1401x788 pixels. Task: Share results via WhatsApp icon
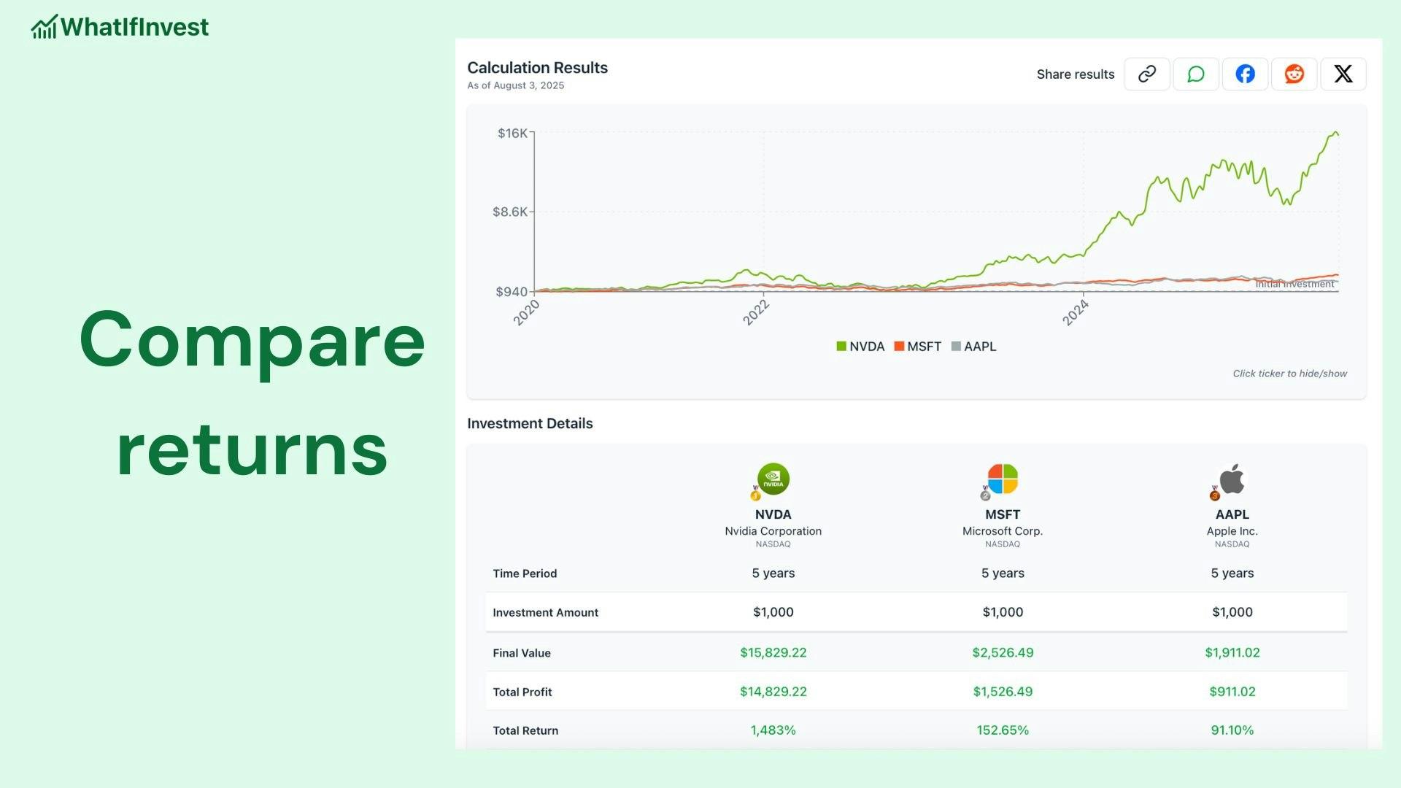pyautogui.click(x=1196, y=74)
